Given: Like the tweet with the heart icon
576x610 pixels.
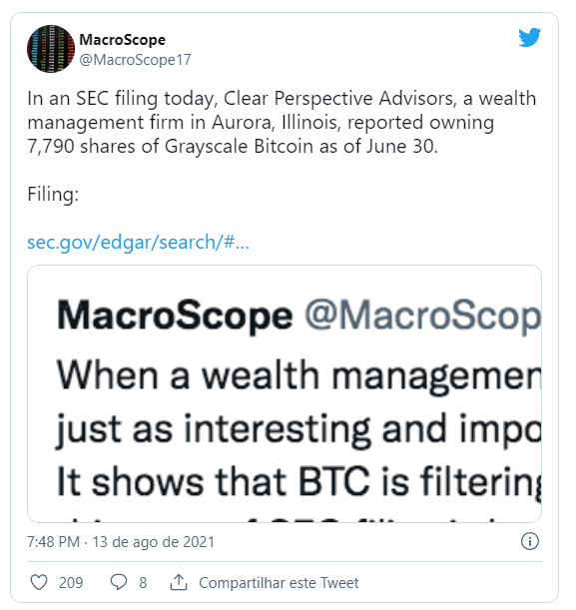Looking at the screenshot, I should point(39,582).
